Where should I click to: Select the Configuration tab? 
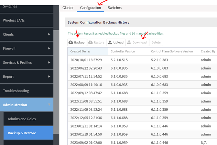[x=90, y=8]
